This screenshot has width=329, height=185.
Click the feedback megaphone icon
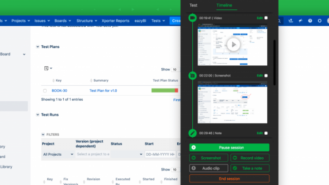point(300,21)
